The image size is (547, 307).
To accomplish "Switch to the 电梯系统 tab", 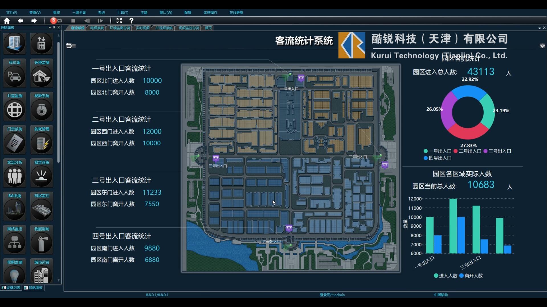I will 97,28.
